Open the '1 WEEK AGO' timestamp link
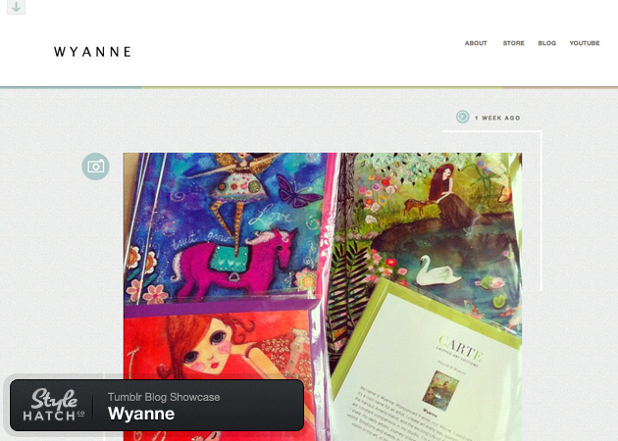 (x=497, y=118)
